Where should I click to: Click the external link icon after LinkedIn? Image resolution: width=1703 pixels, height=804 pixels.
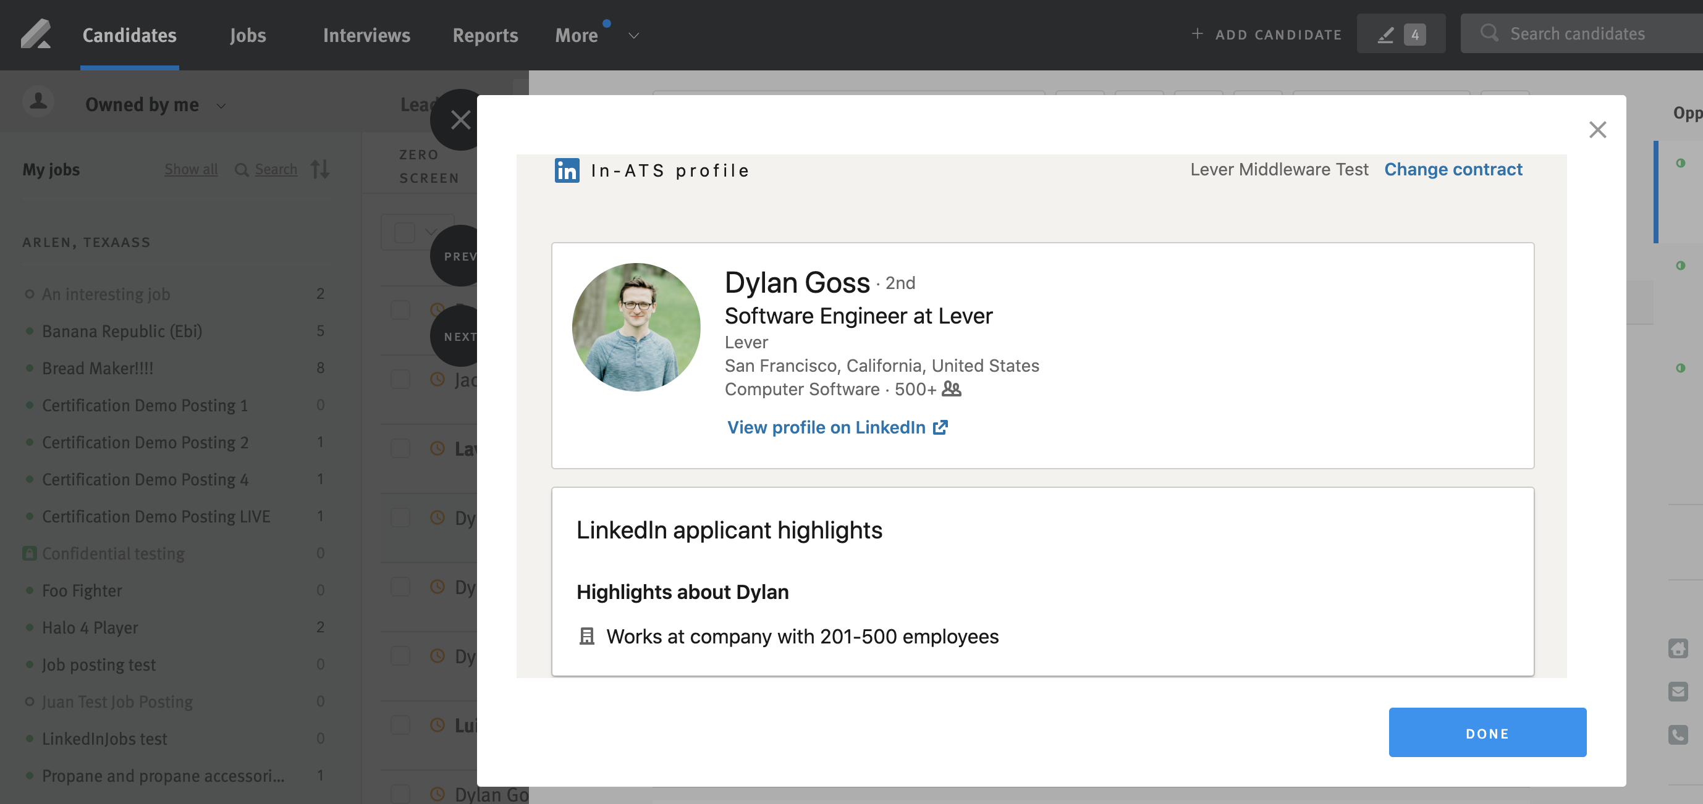pos(940,427)
